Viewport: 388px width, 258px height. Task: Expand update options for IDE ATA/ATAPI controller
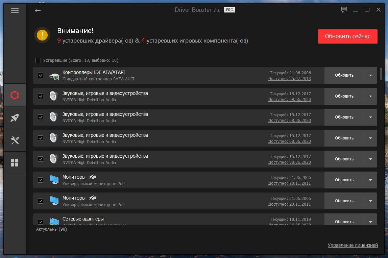[x=371, y=75]
